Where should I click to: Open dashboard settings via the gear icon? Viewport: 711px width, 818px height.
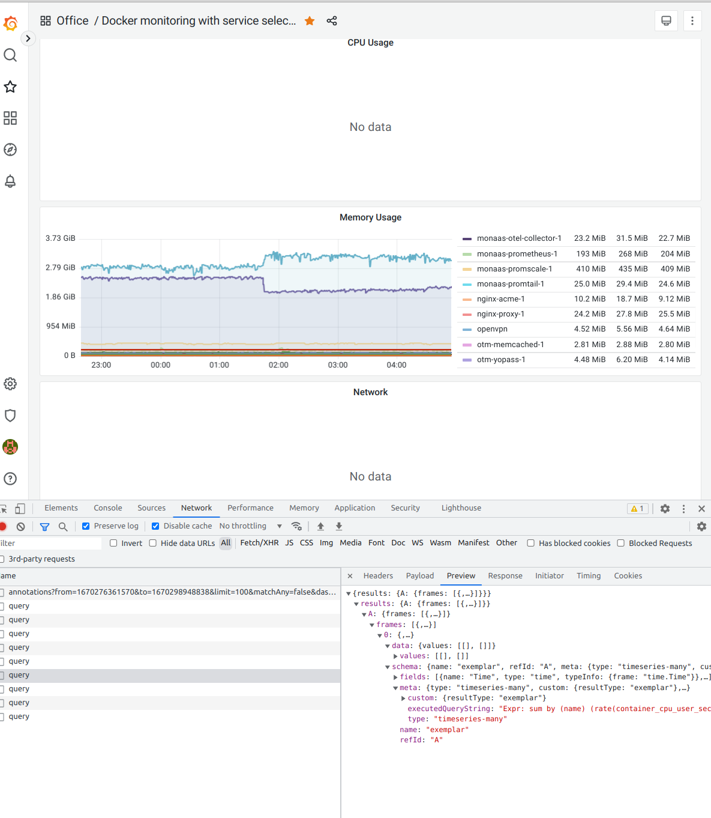10,383
